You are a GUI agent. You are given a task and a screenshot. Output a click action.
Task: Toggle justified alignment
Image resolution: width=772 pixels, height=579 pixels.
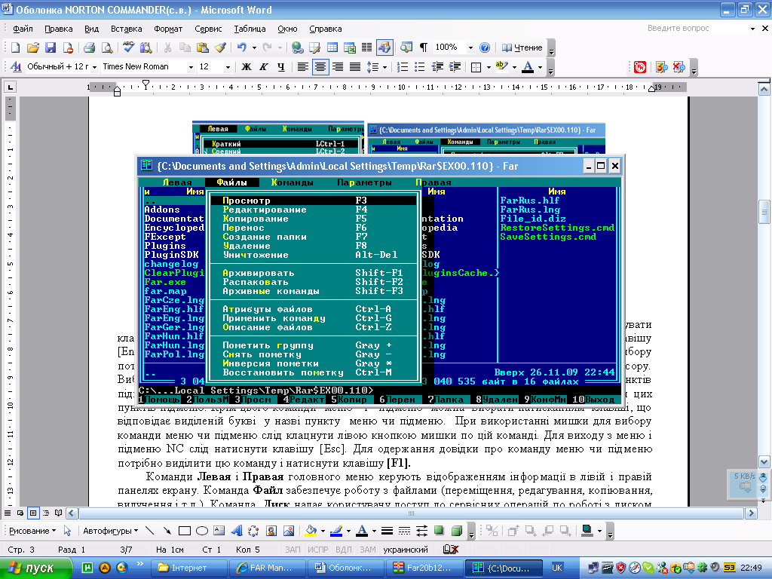354,67
